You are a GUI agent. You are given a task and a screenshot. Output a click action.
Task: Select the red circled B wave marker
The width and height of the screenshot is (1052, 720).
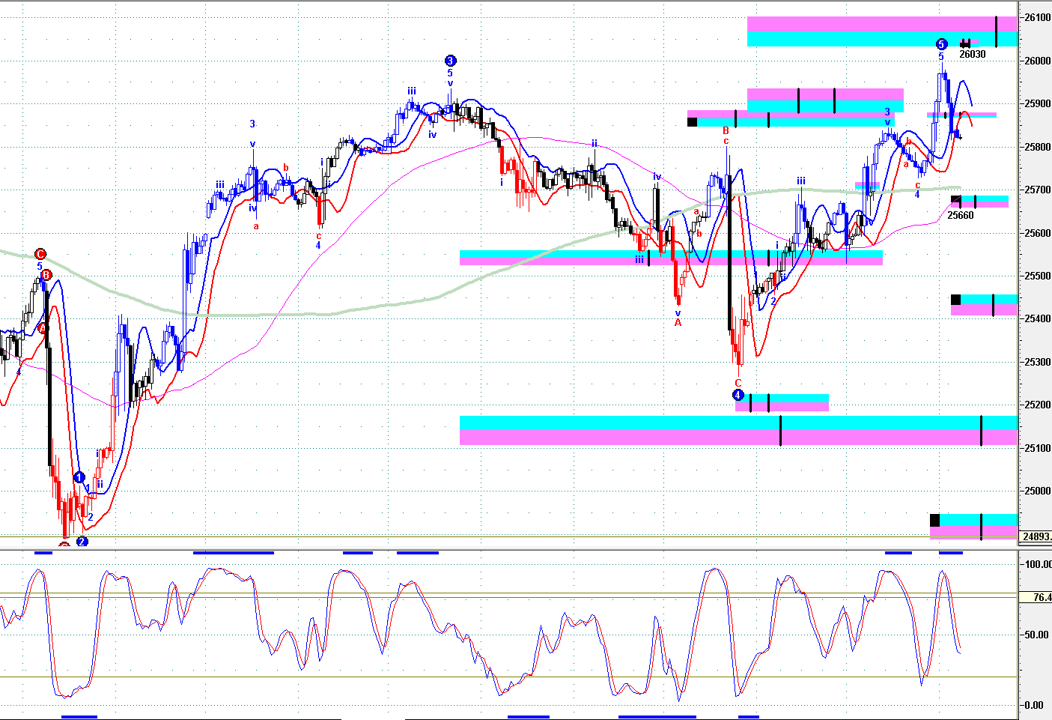(x=46, y=275)
